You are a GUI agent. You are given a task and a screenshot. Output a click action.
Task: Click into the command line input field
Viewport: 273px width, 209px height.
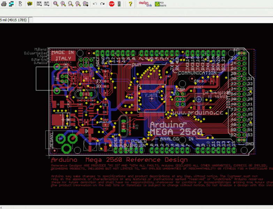(x=153, y=20)
